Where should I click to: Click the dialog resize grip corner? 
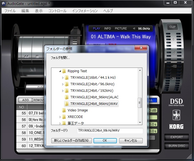coord(146,144)
